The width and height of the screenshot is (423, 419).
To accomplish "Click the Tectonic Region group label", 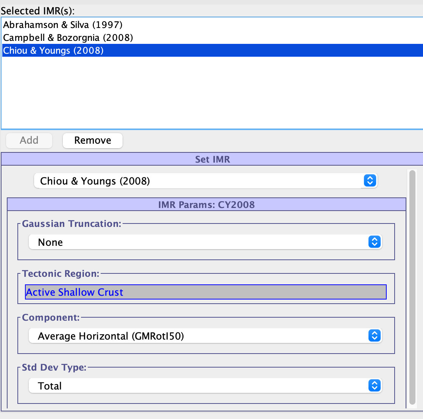I will (61, 274).
